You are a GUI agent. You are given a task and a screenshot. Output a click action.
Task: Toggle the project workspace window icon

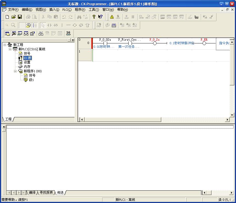coord(7,34)
